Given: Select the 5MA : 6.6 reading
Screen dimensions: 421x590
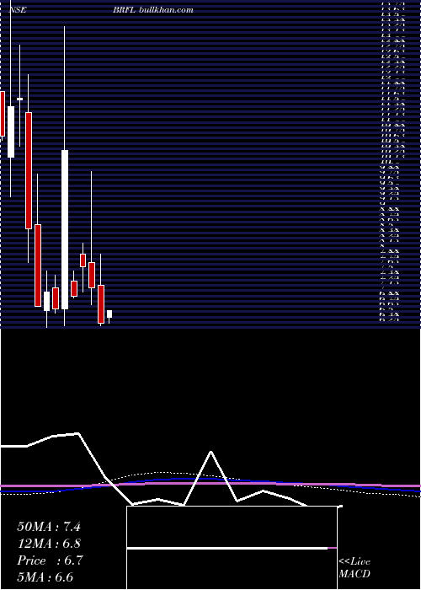Looking at the screenshot, I should 45,577.
